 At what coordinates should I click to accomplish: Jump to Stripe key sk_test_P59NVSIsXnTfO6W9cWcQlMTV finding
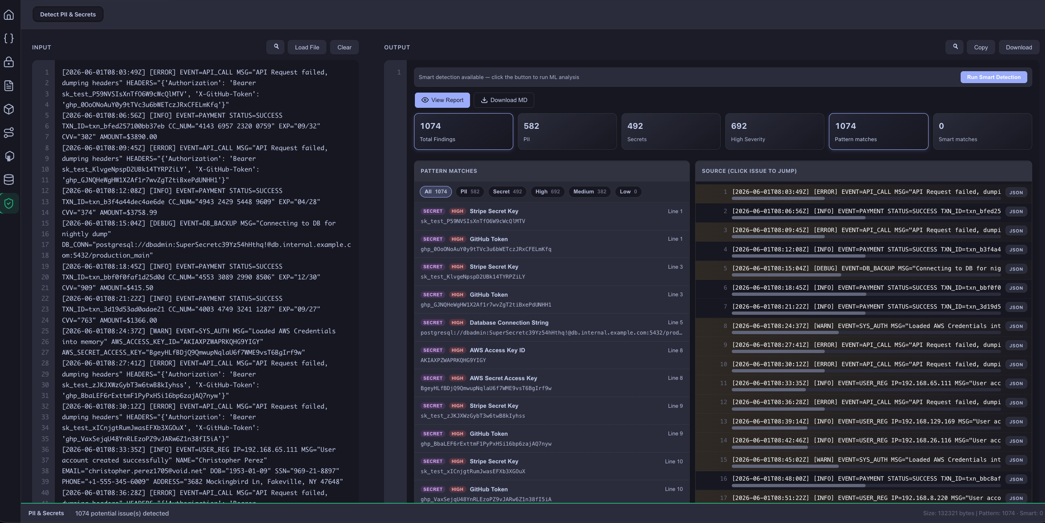(x=552, y=216)
